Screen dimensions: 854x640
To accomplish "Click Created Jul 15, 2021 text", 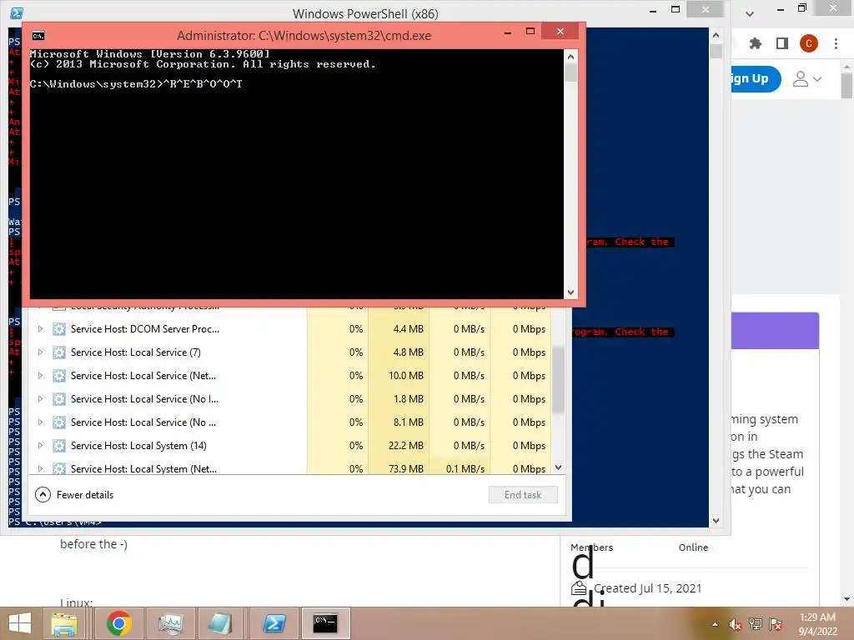I will (647, 588).
